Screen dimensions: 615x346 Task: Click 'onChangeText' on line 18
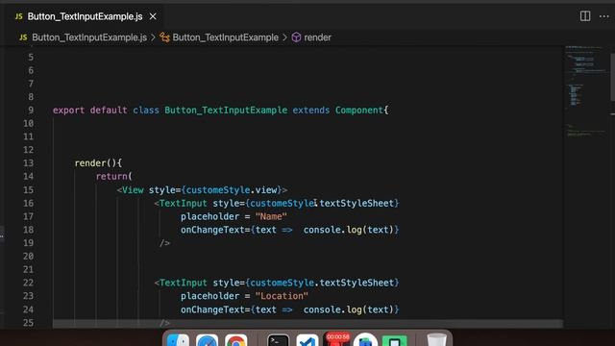(212, 230)
